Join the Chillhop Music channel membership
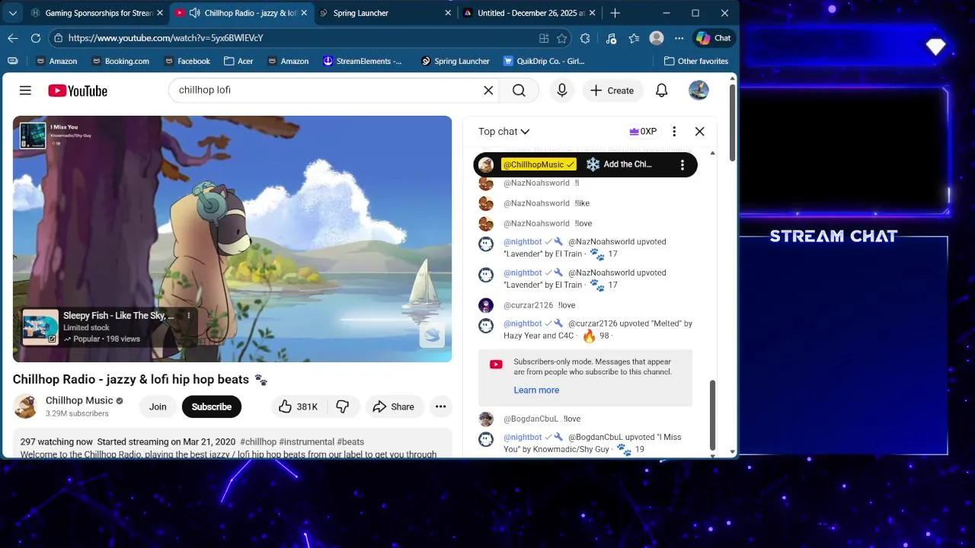This screenshot has width=975, height=548. coord(158,406)
